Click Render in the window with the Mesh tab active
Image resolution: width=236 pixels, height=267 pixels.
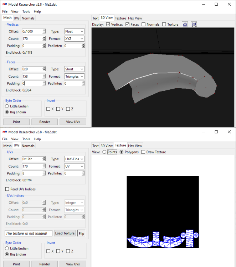[x=45, y=122]
